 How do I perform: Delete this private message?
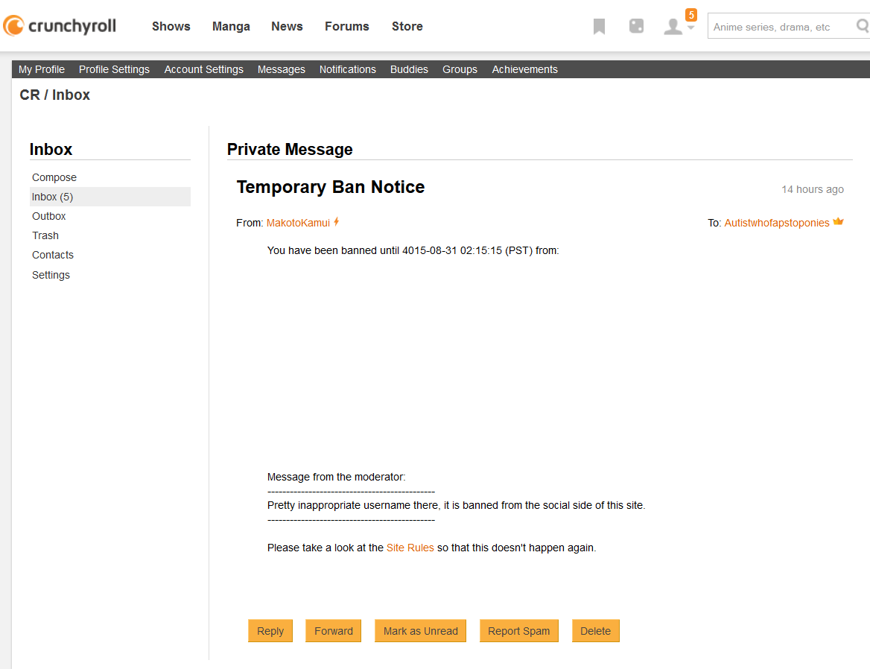[x=595, y=631]
